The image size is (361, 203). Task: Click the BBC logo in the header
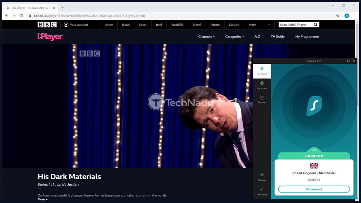point(47,25)
